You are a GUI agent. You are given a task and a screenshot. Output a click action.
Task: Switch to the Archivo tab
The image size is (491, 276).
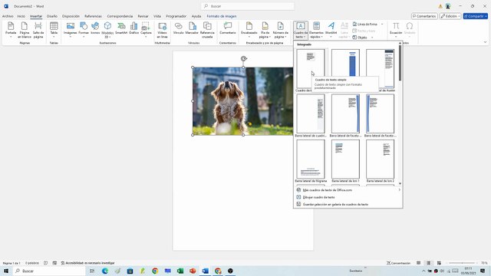pos(8,16)
